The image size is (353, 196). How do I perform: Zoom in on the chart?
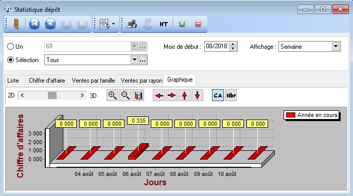tap(112, 95)
